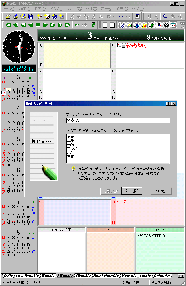Click the yellow day 8 cell
This screenshot has width=186, height=286.
[77, 55]
